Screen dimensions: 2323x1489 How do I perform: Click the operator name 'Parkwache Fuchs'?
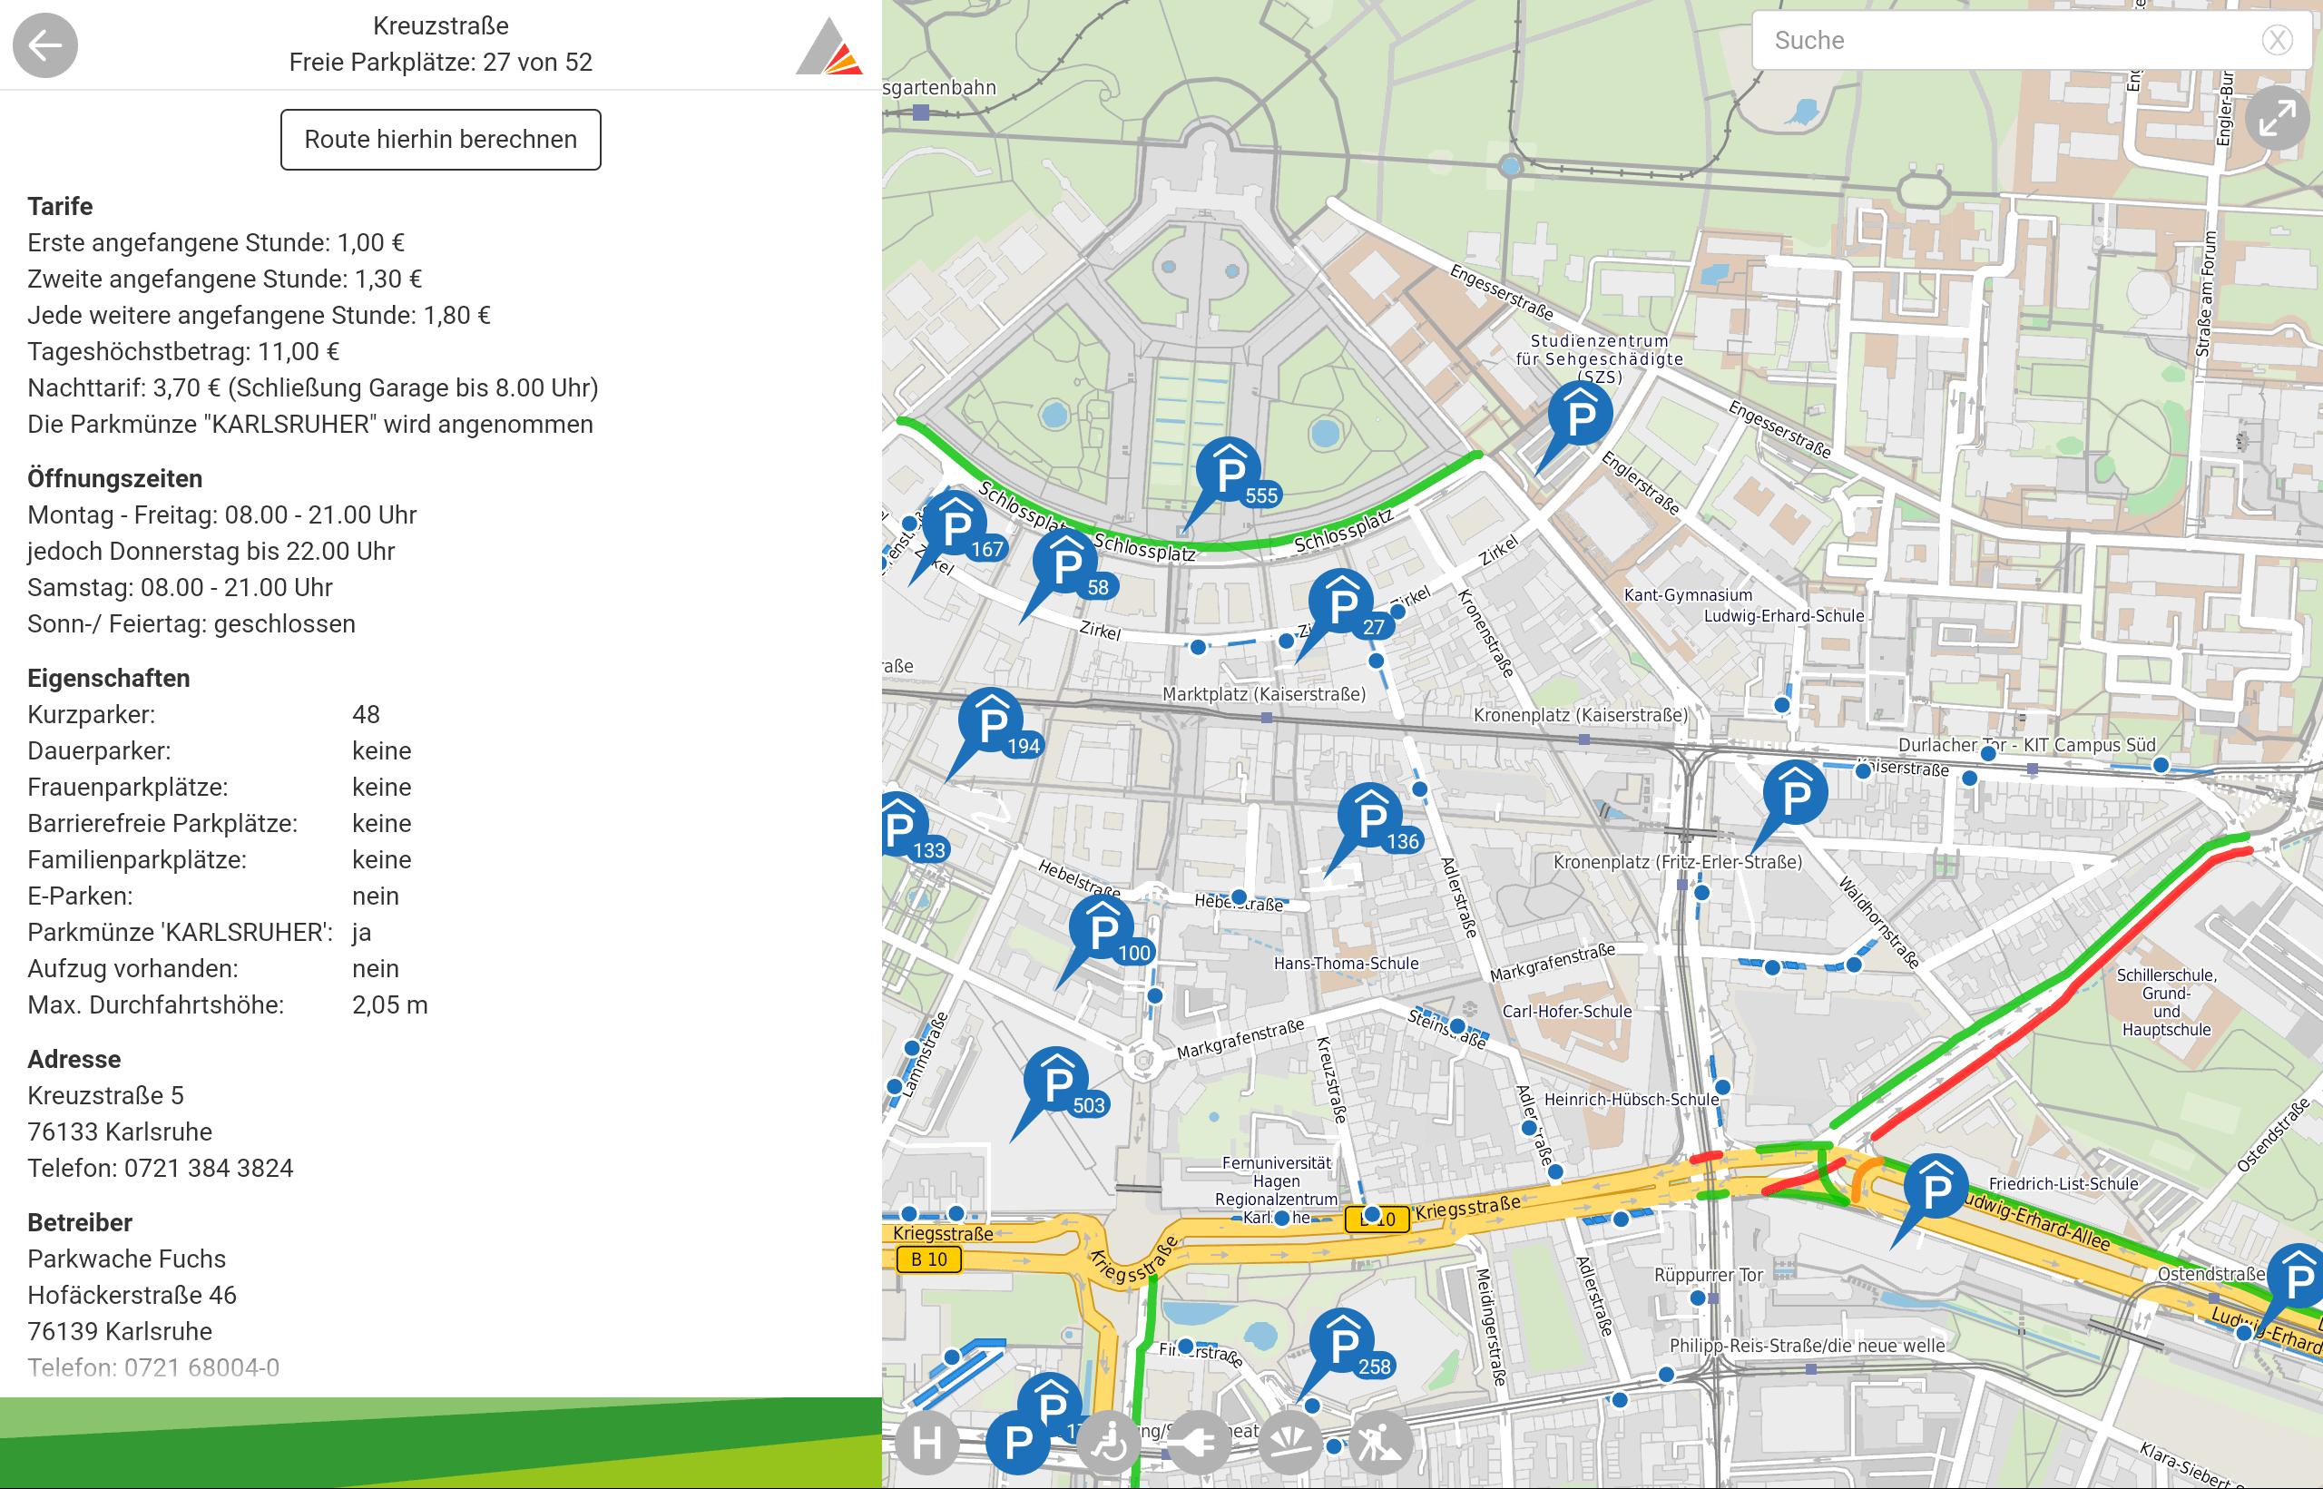(x=127, y=1259)
